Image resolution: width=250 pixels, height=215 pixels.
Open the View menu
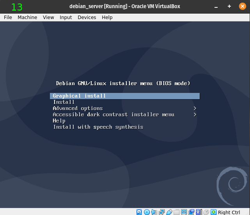(x=48, y=17)
